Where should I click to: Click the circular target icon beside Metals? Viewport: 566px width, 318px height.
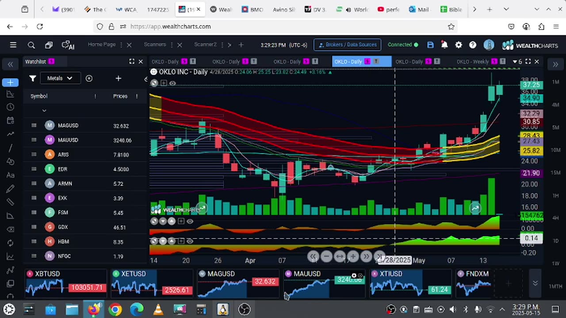[89, 78]
